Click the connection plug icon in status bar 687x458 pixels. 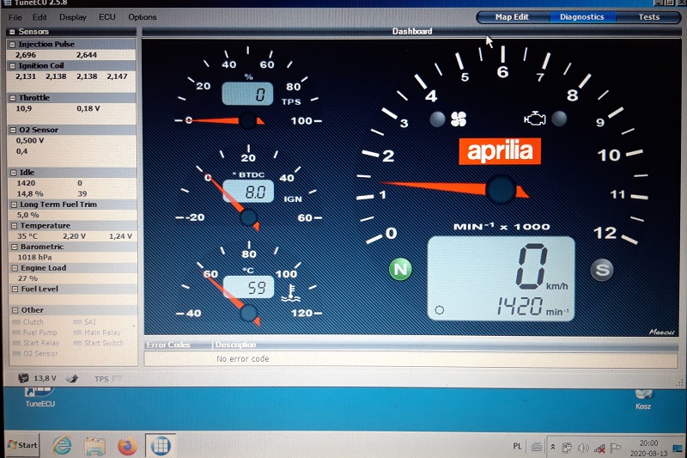(72, 378)
